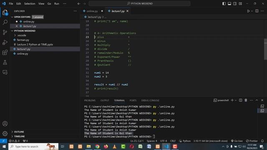Switch to the online.py editor tab
This screenshot has width=267, height=150.
coord(92,11)
